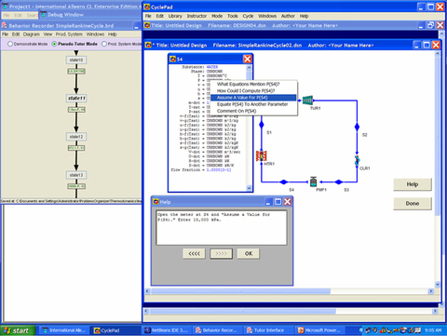Select Prod. System Mode radio button
Image resolution: width=447 pixels, height=336 pixels.
coord(104,44)
